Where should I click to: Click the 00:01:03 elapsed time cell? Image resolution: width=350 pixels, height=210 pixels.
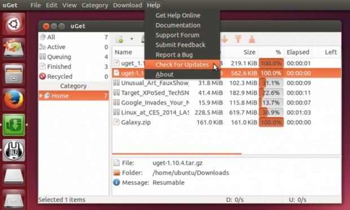(x=299, y=112)
